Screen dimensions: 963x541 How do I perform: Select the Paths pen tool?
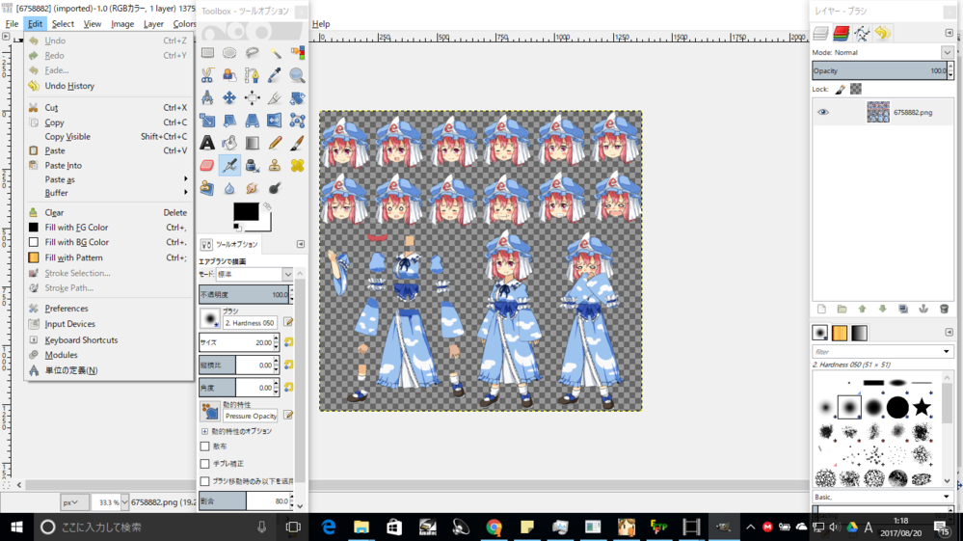pyautogui.click(x=252, y=75)
